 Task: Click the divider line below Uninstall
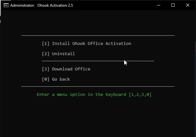98,61
